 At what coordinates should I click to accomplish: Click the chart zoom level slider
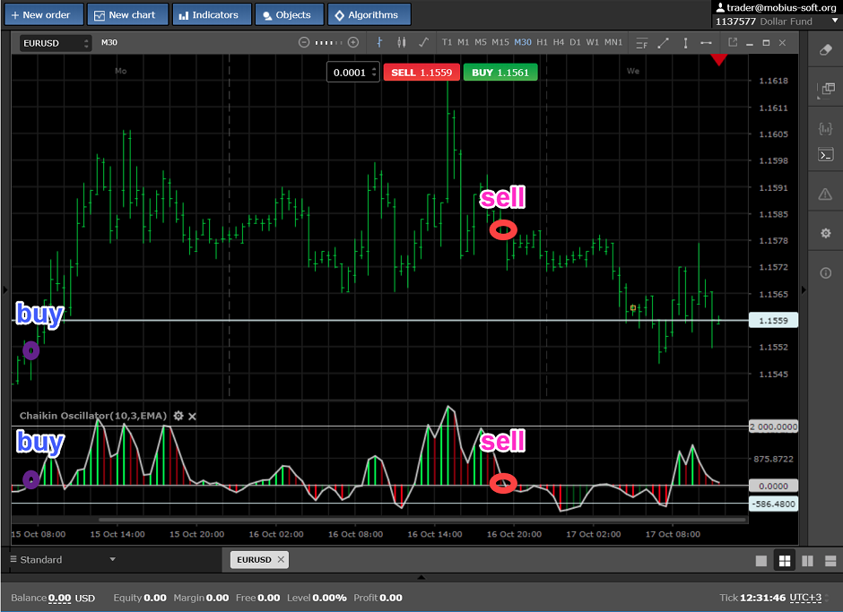tap(328, 42)
